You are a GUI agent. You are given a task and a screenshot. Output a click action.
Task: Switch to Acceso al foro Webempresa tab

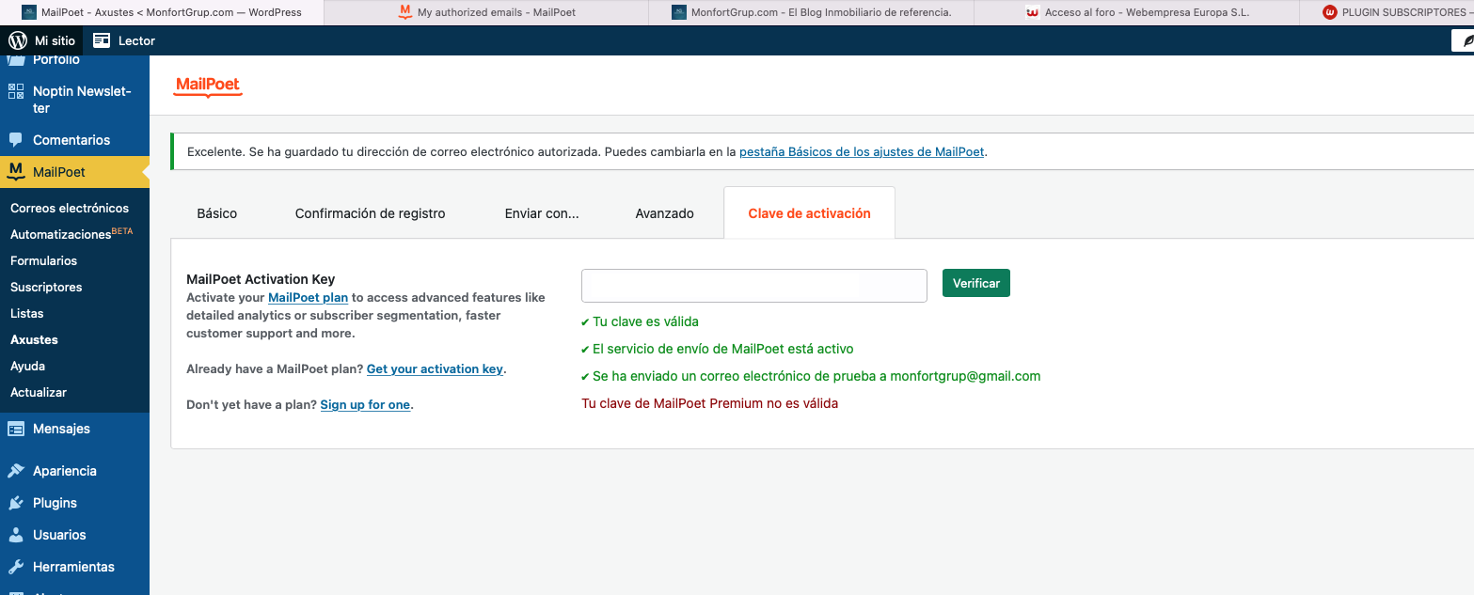[1136, 12]
